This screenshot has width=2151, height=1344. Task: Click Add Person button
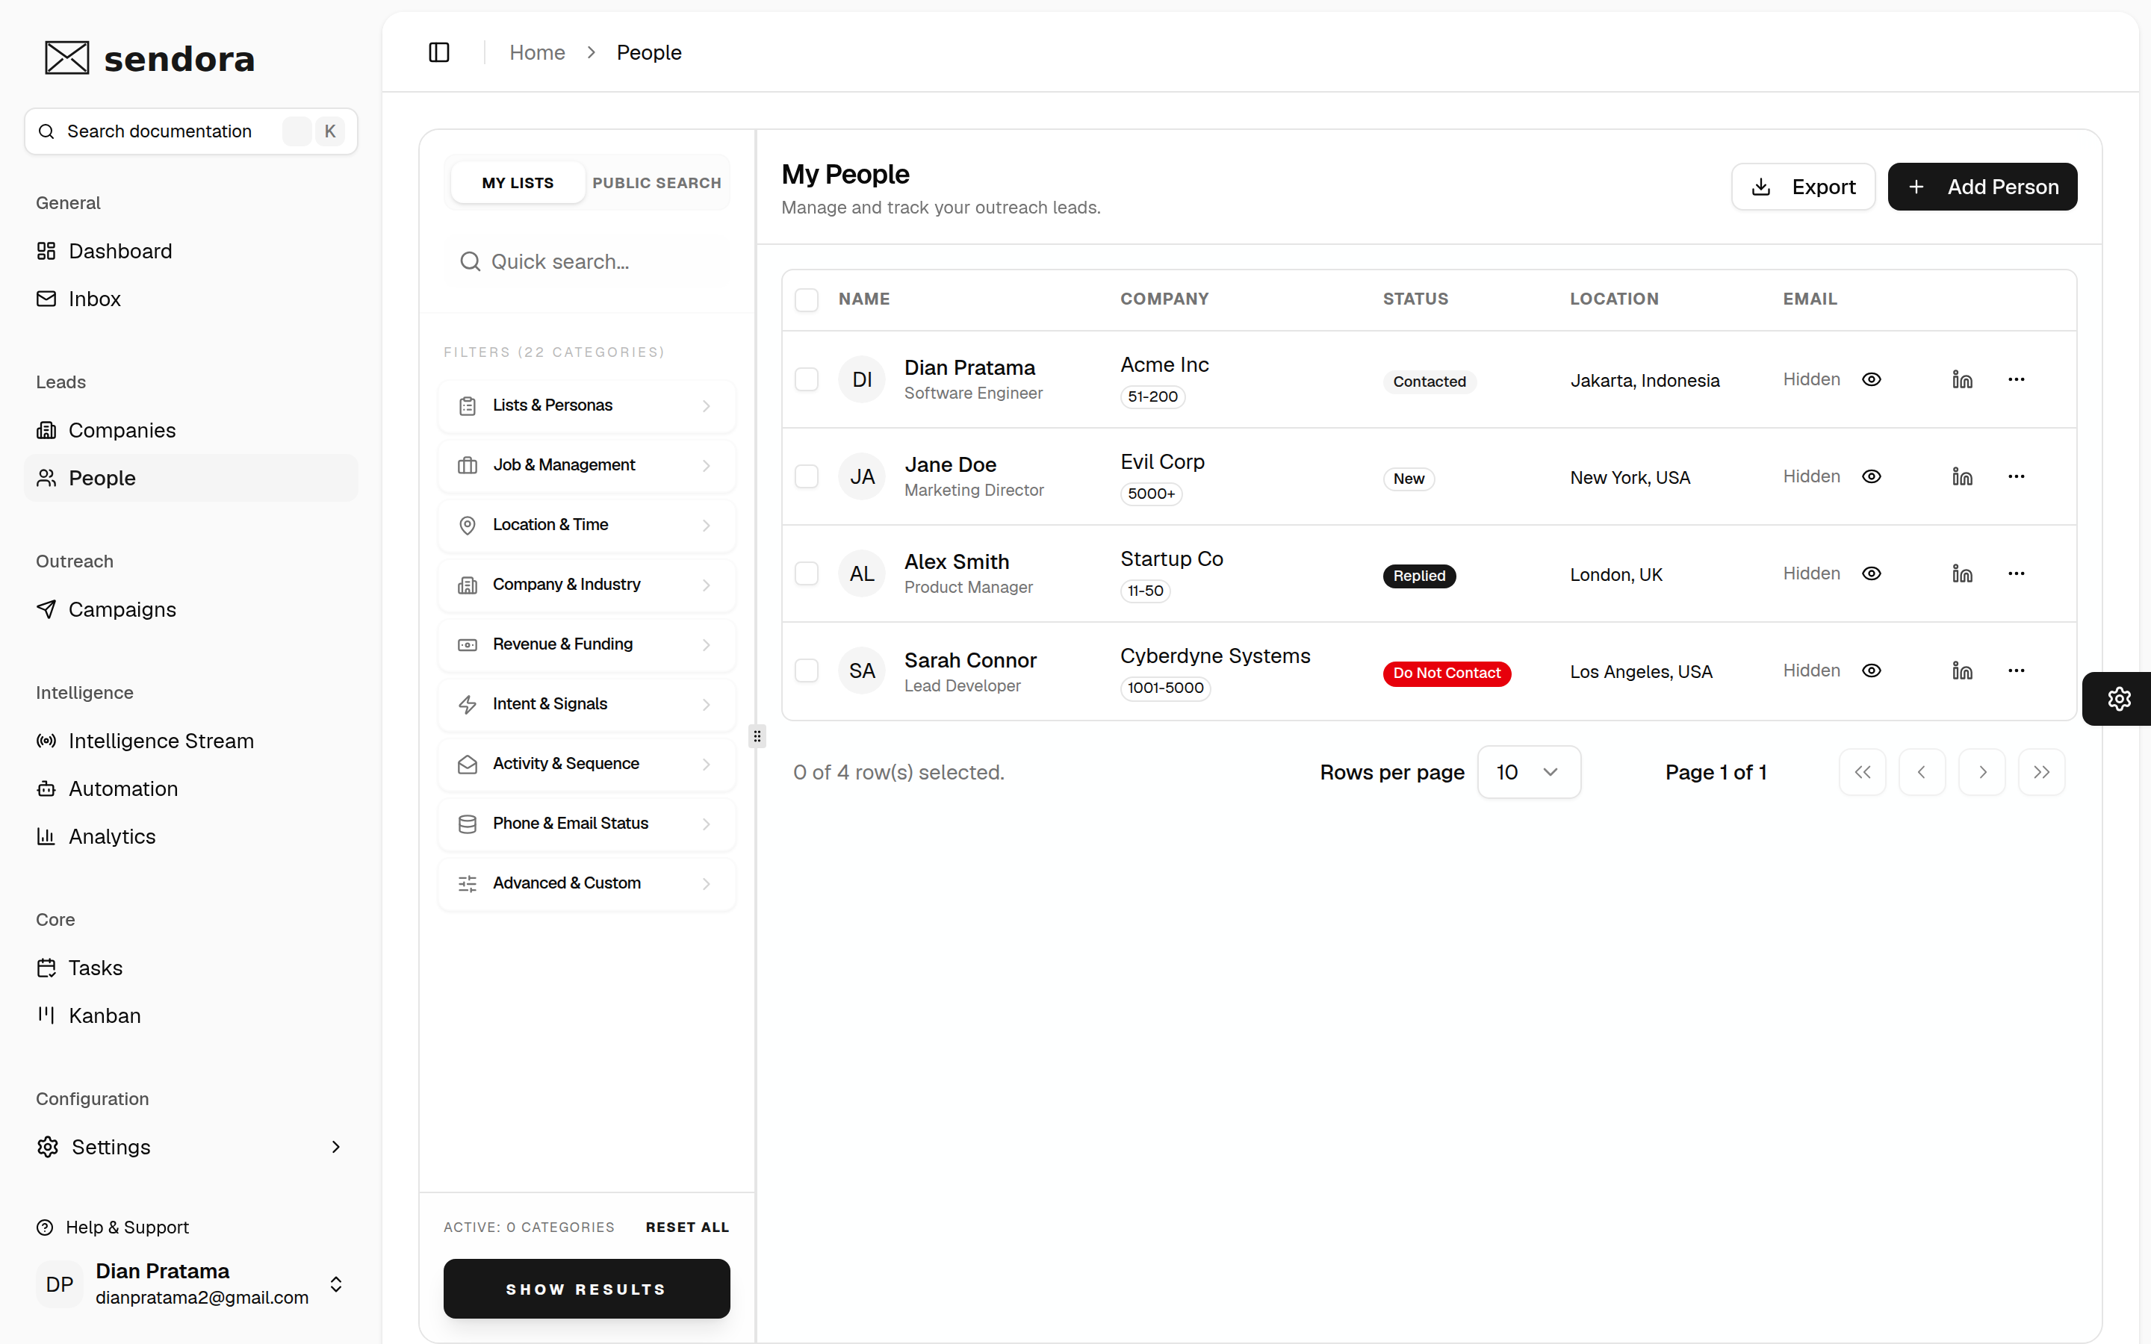coord(1982,187)
